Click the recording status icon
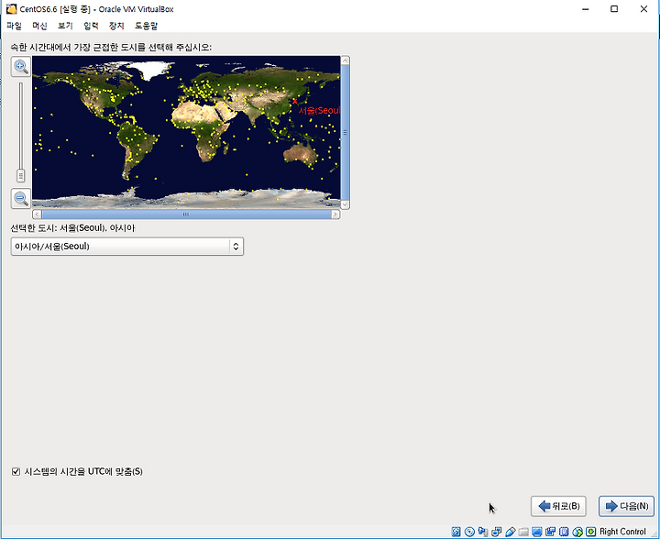The height and width of the screenshot is (539, 660). [551, 532]
